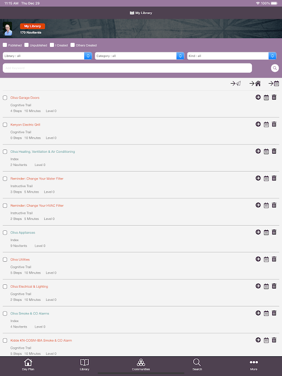Click the Add Keyword input field
This screenshot has width=282, height=376.
coord(127,68)
